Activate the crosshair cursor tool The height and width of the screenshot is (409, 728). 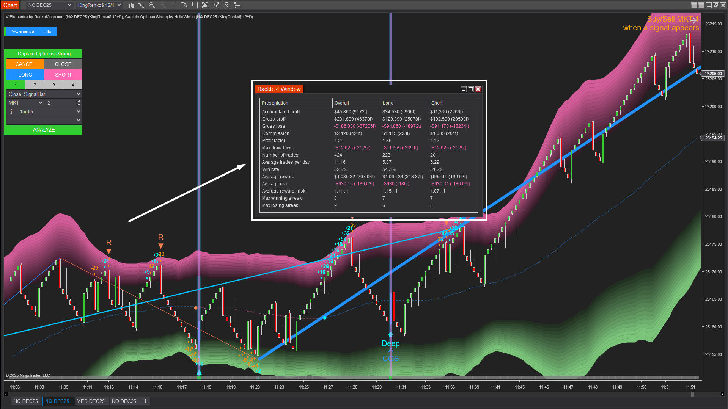tap(173, 5)
